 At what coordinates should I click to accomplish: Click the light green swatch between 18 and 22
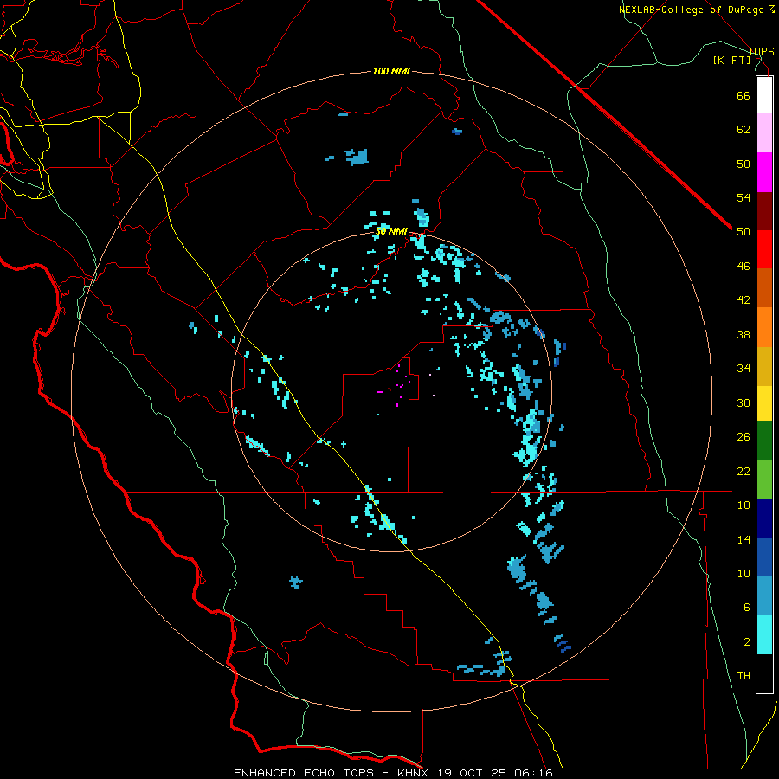click(764, 480)
